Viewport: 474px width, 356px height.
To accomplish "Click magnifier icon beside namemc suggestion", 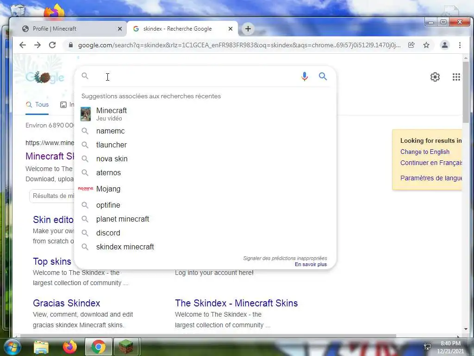I will [x=85, y=131].
